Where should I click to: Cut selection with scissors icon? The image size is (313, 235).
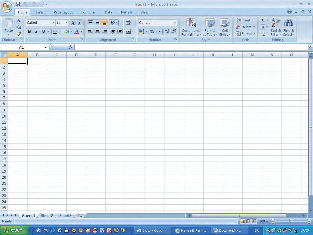pos(19,21)
